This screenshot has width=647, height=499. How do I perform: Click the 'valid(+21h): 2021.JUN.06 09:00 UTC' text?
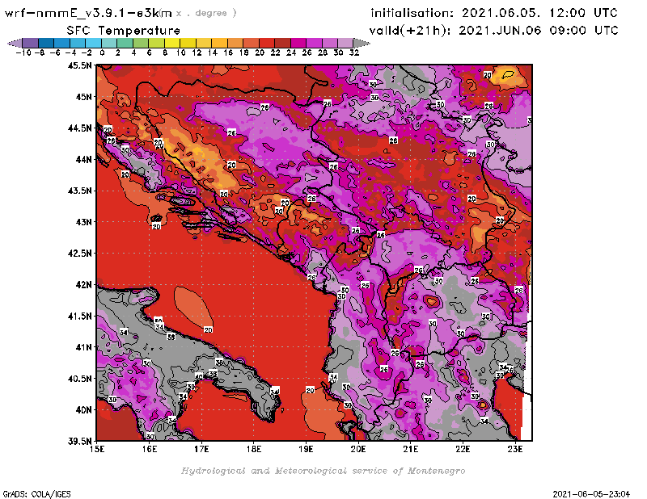coord(493,31)
